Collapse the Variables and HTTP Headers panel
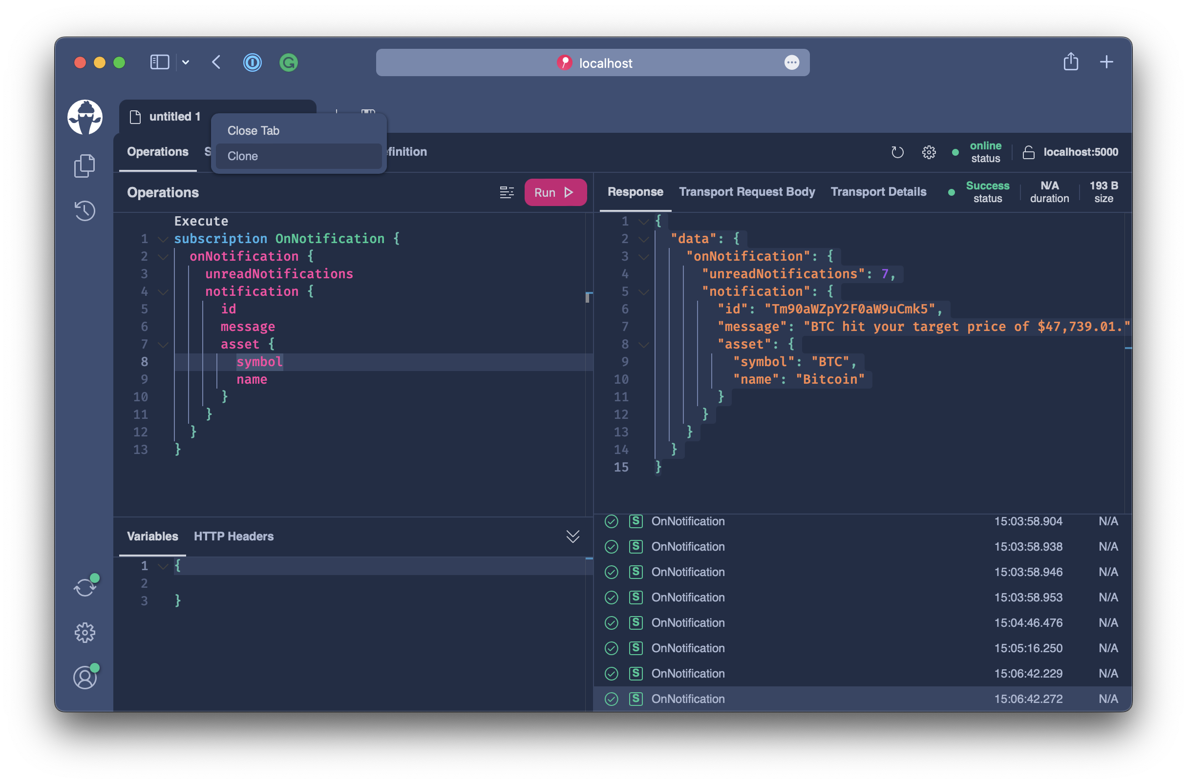1187x784 pixels. (x=572, y=536)
